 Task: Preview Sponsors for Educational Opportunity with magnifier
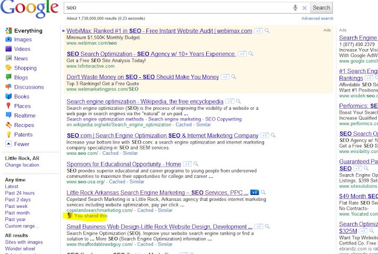pos(196,164)
